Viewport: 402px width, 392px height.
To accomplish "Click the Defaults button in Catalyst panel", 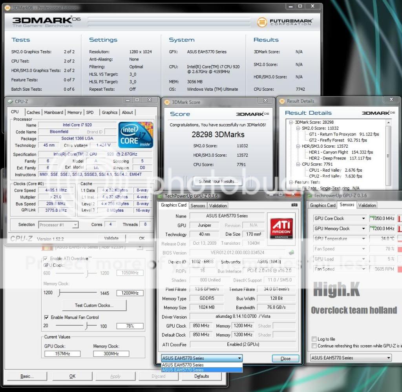I will click(201, 376).
